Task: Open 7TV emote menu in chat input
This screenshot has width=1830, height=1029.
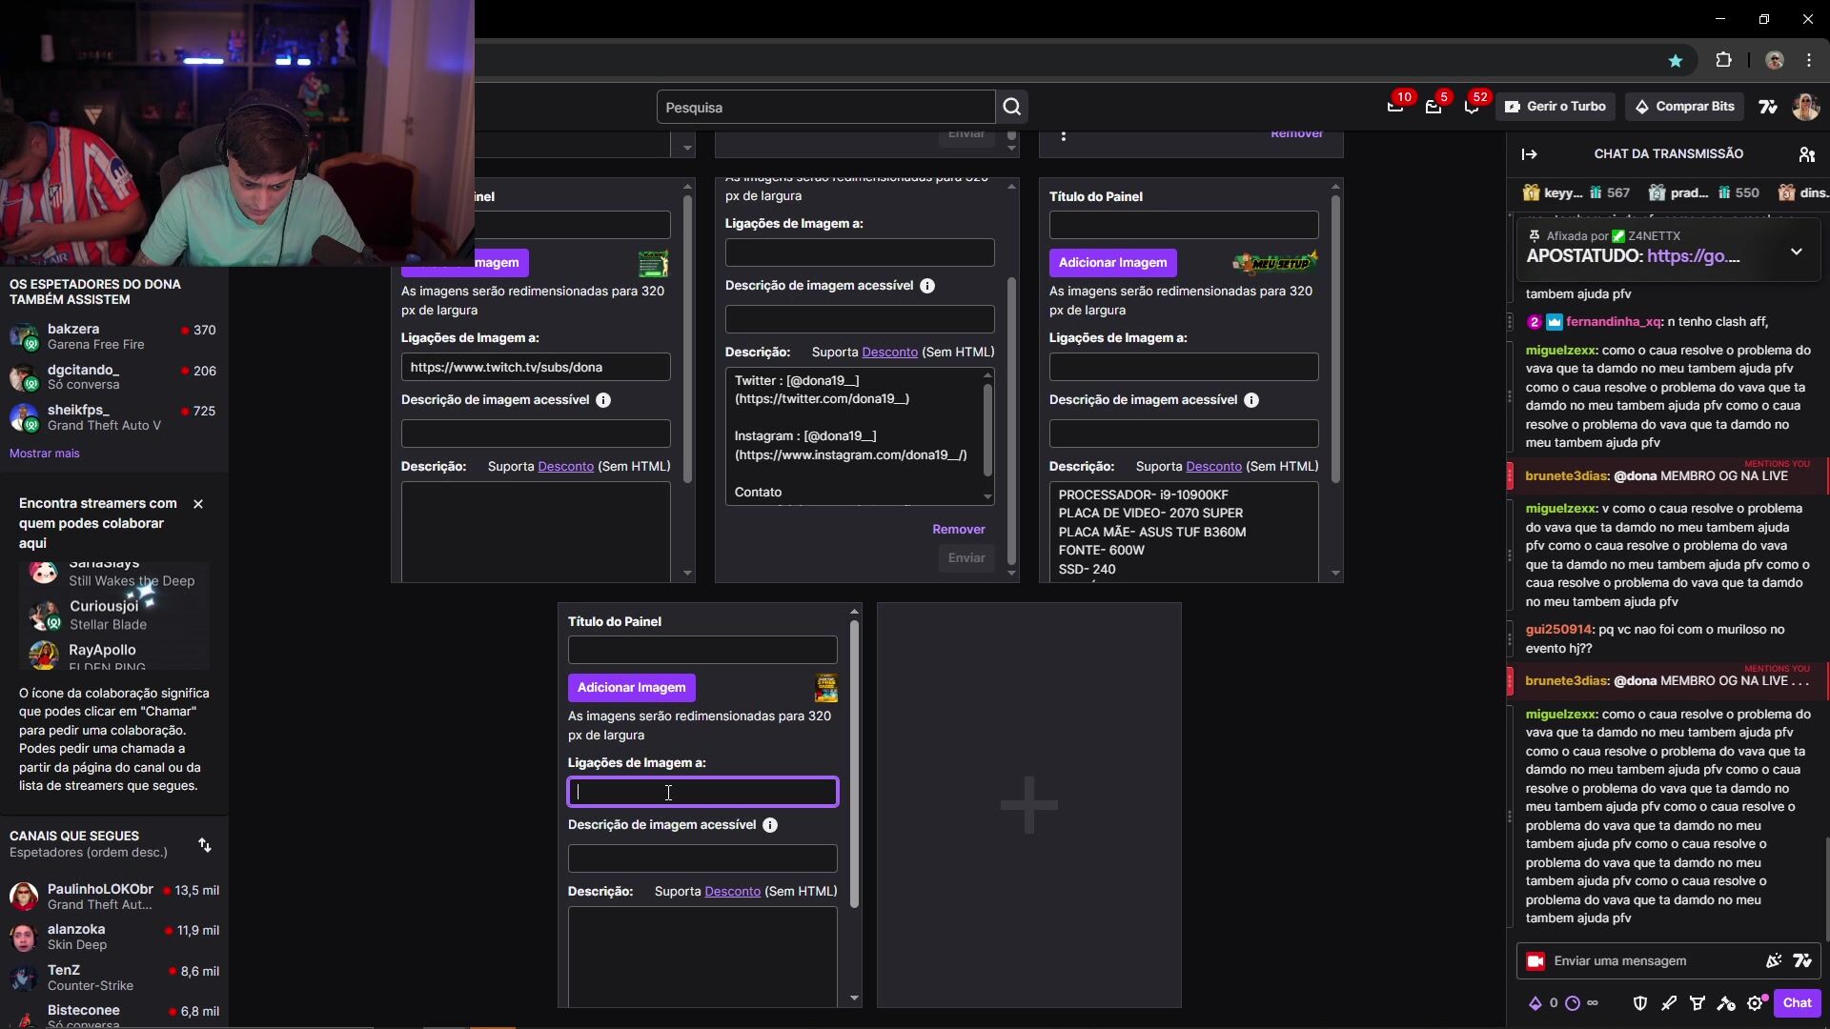Action: click(1802, 961)
